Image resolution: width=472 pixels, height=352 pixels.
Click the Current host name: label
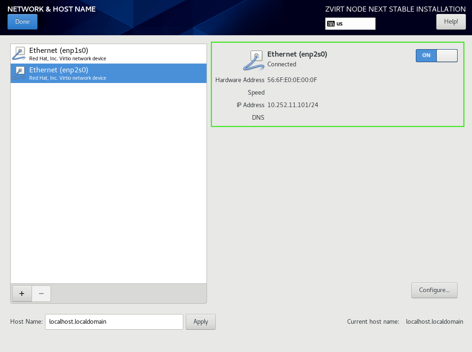[373, 321]
